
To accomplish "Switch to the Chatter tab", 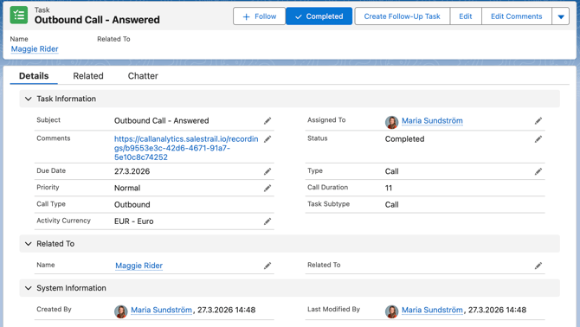I will tap(143, 76).
